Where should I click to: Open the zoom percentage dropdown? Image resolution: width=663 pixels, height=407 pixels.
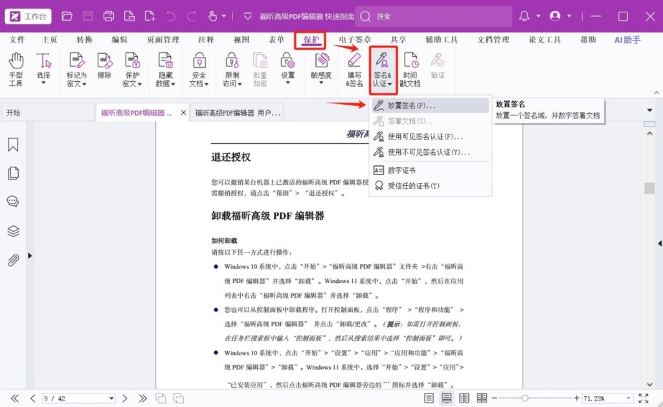tap(627, 399)
